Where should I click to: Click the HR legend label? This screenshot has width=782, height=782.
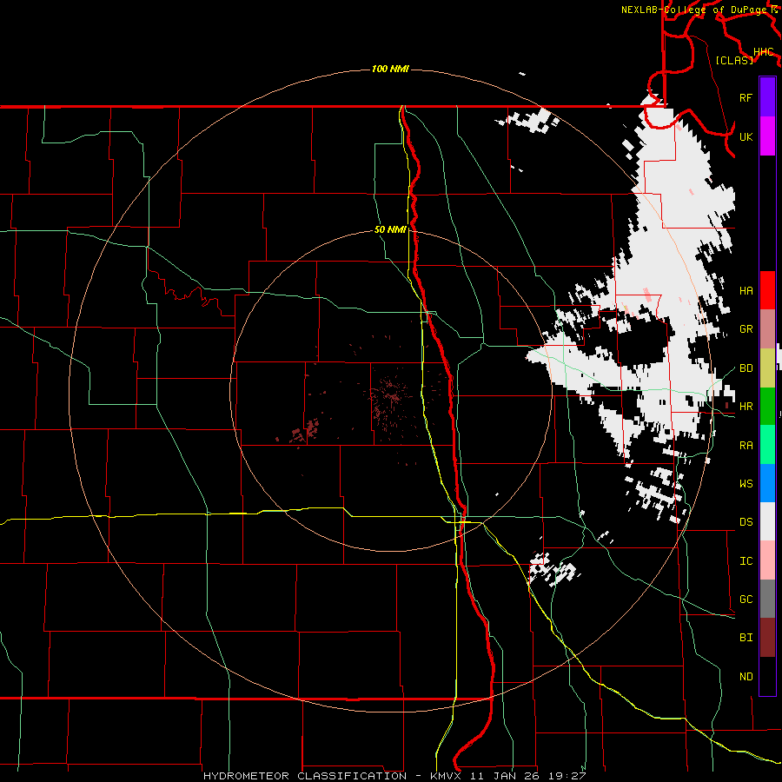click(x=746, y=407)
